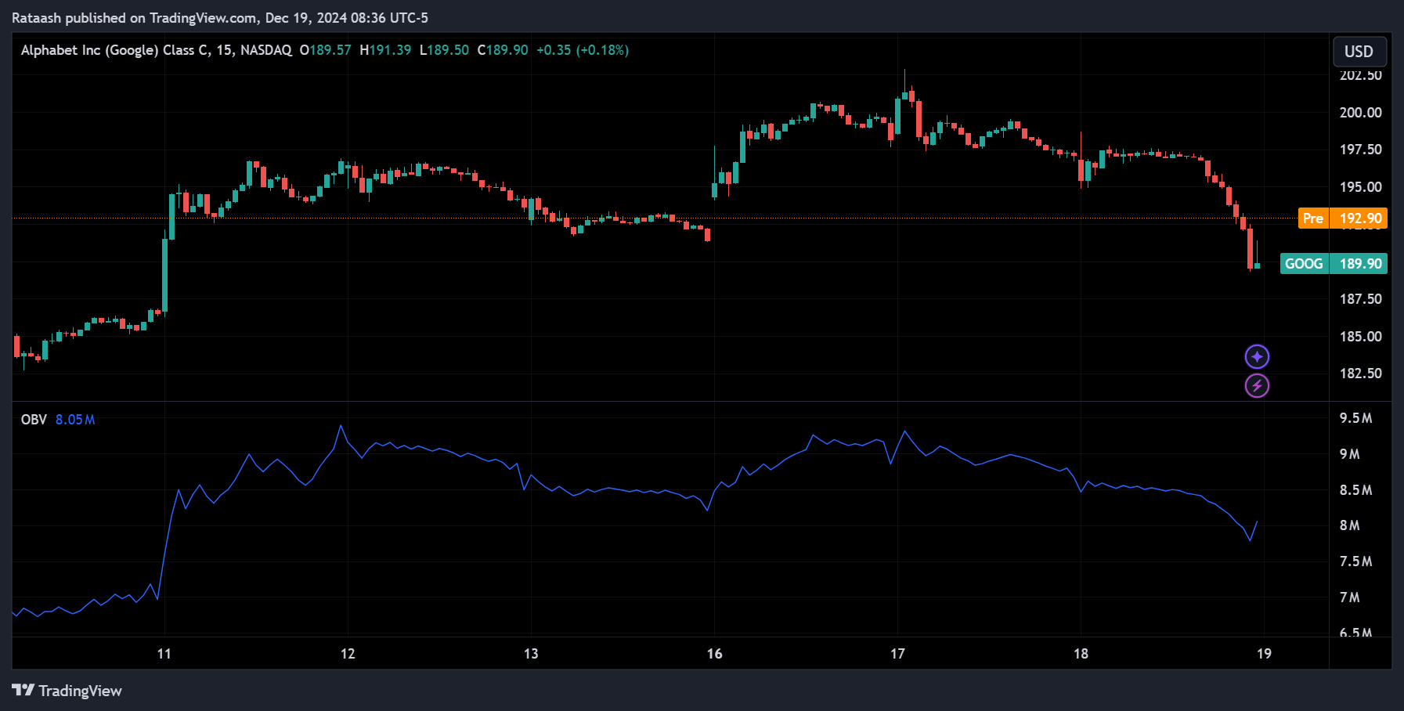
Task: Click date 13 on the time axis
Action: [531, 654]
